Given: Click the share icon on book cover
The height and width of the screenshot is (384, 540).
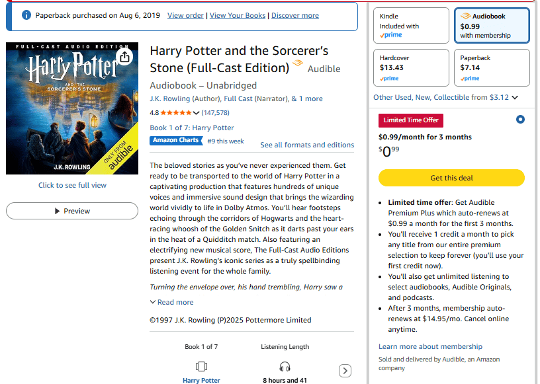Looking at the screenshot, I should (125, 57).
